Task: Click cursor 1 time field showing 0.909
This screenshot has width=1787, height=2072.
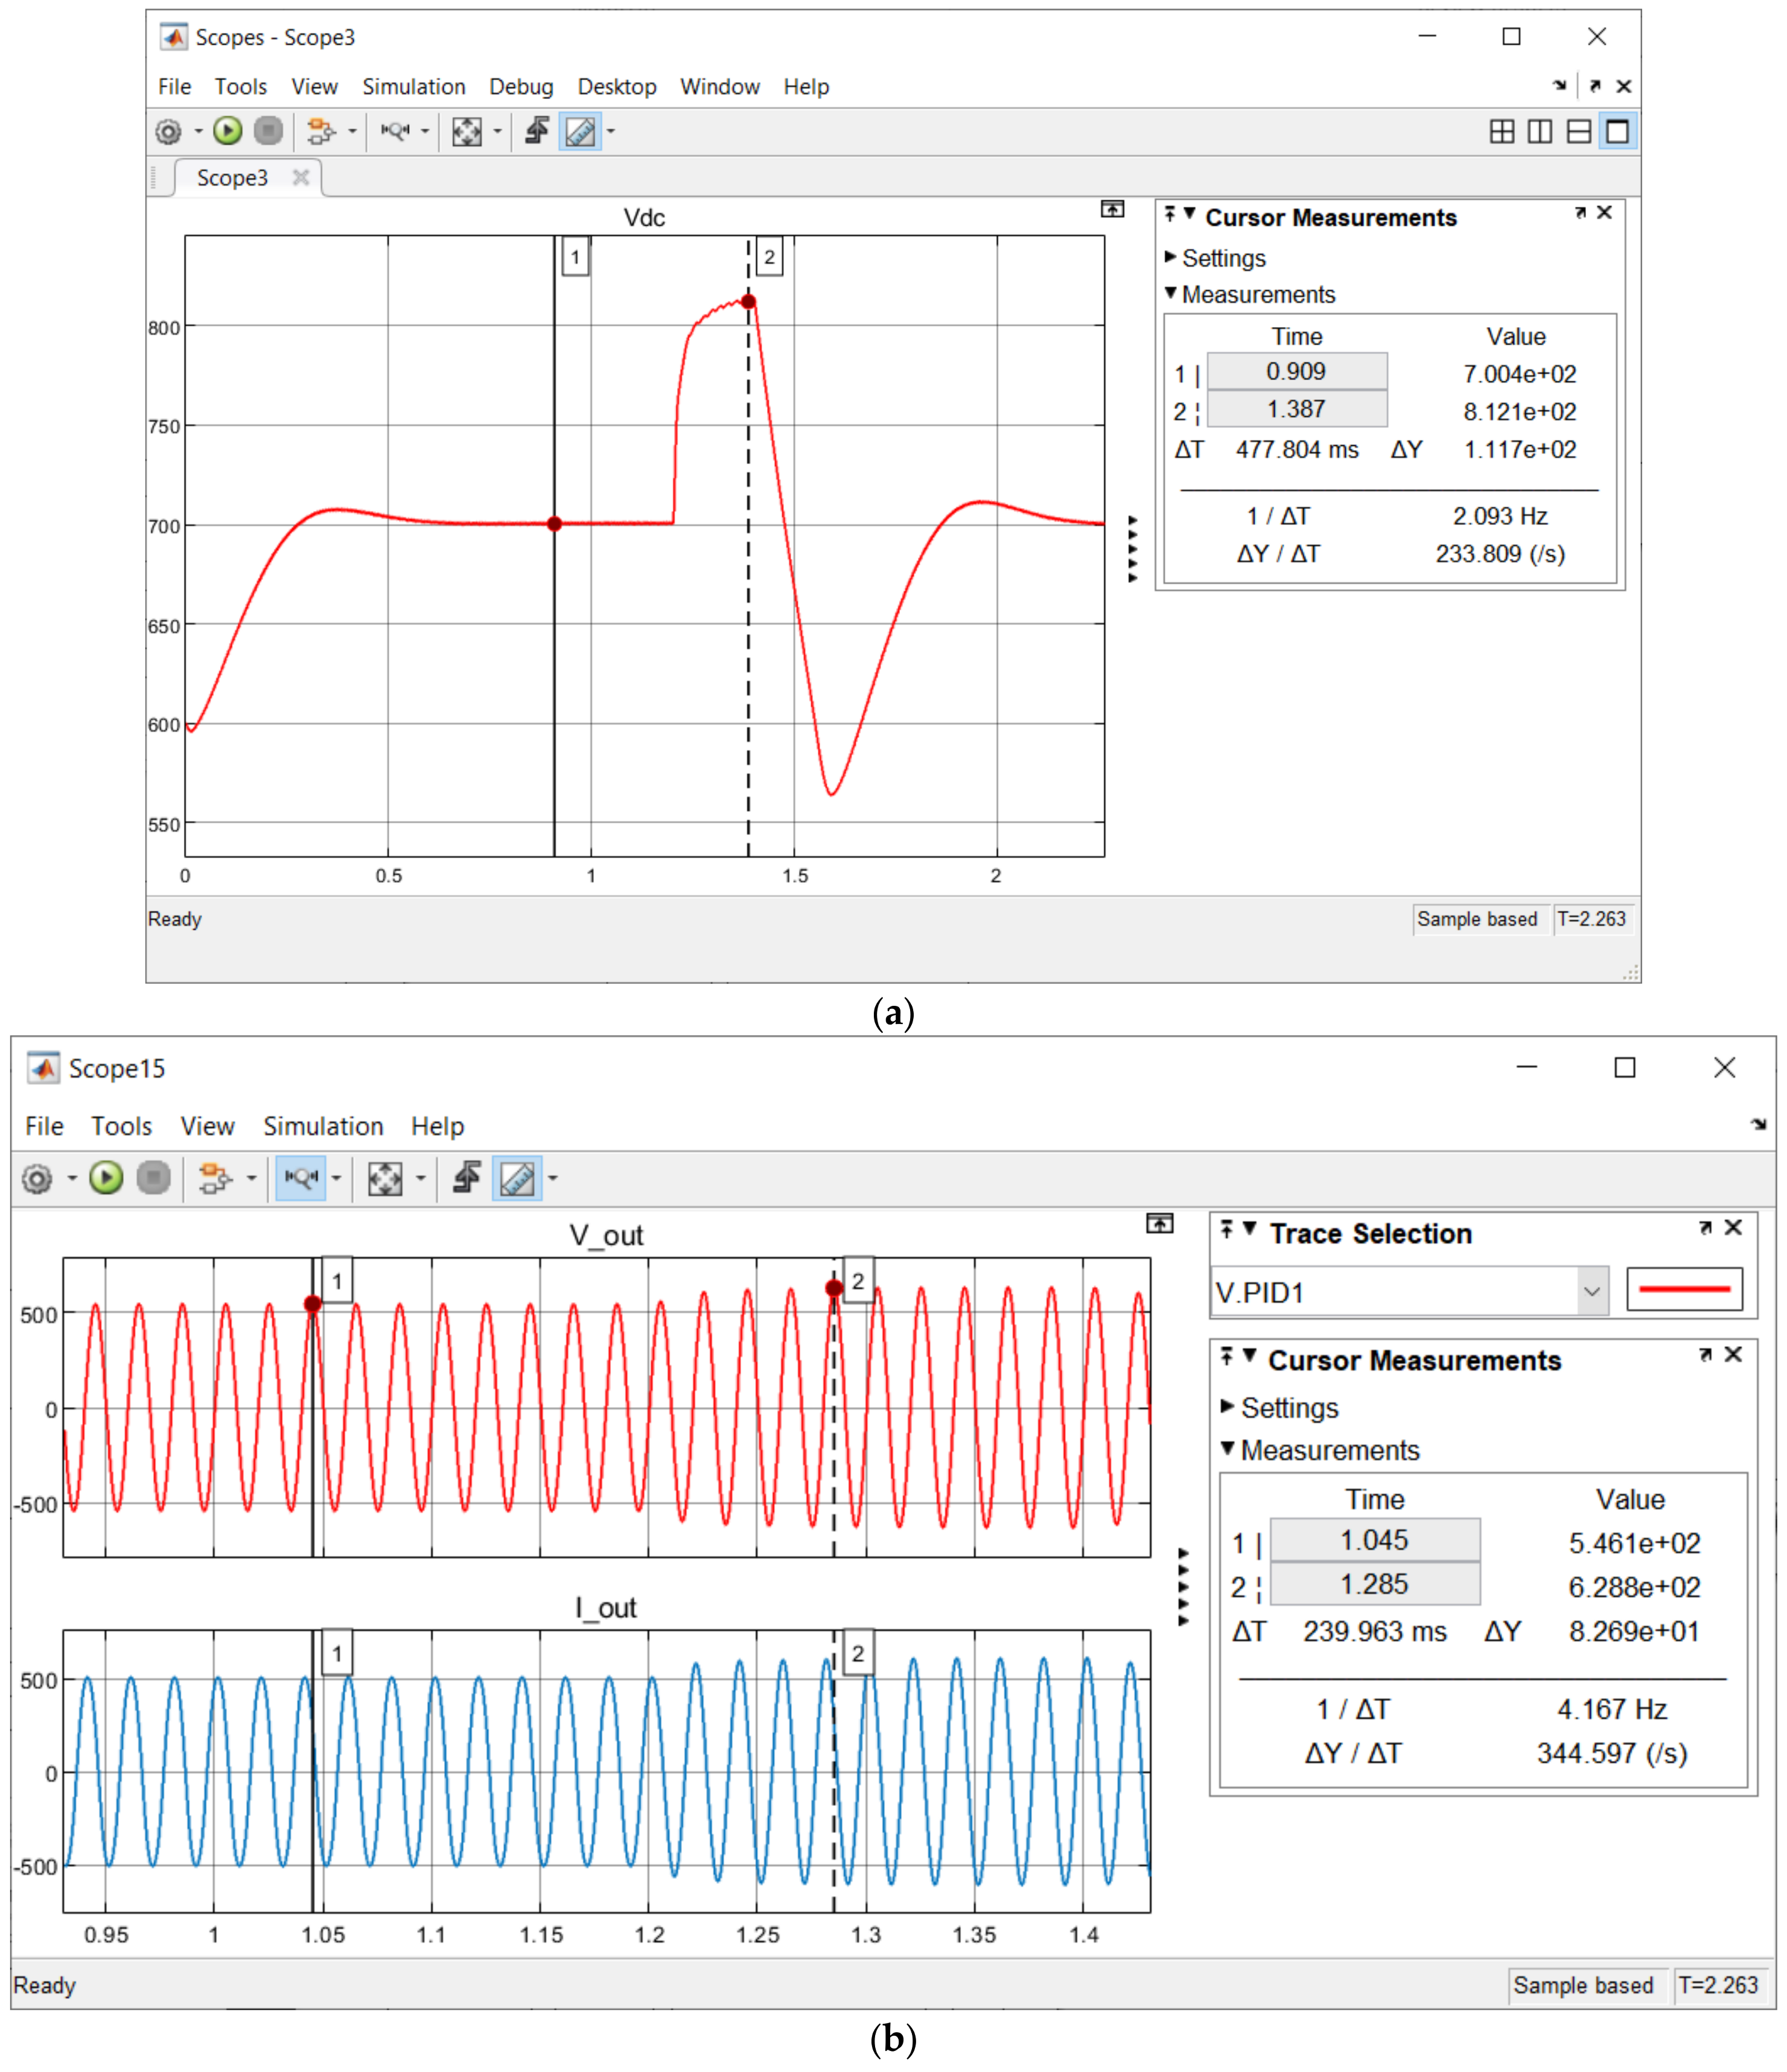Action: coord(1296,371)
